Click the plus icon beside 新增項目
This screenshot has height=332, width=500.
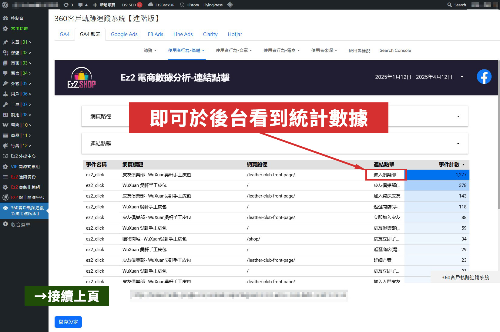click(95, 5)
